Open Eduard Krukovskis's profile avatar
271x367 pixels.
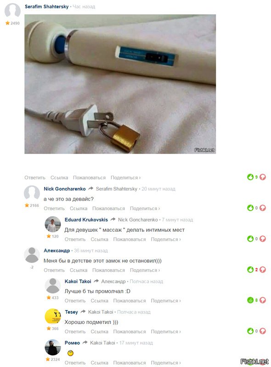(x=53, y=224)
